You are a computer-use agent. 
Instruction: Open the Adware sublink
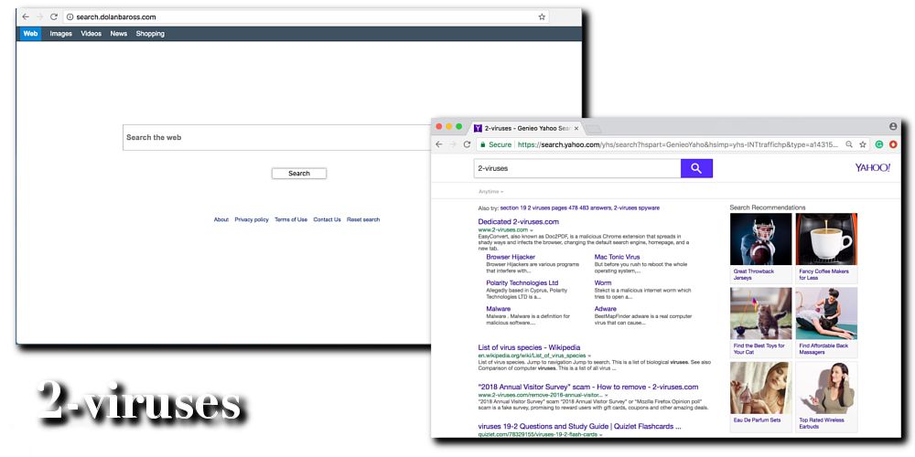[x=605, y=309]
